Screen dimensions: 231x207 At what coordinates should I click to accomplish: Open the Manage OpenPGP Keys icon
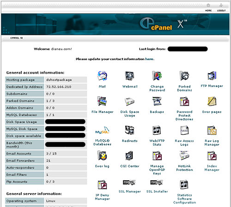click(x=157, y=156)
